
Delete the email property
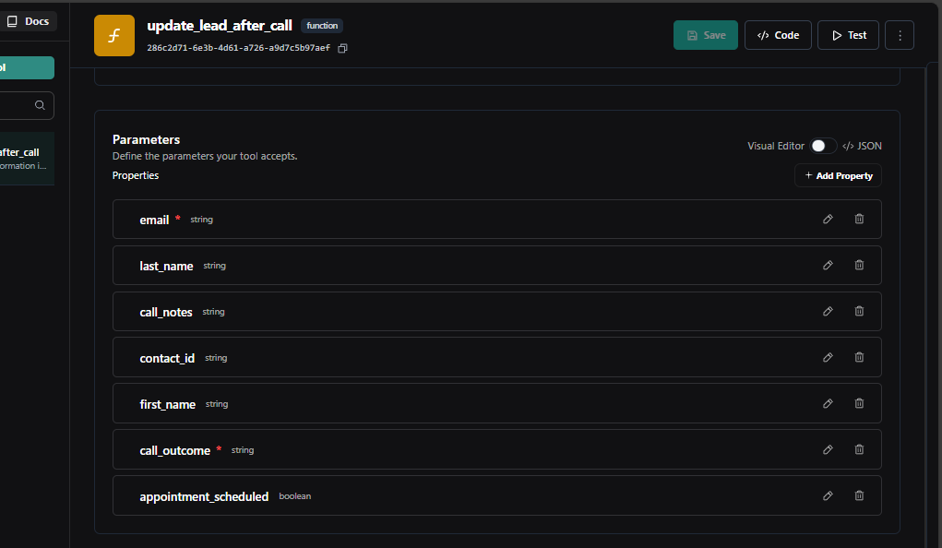coord(859,219)
